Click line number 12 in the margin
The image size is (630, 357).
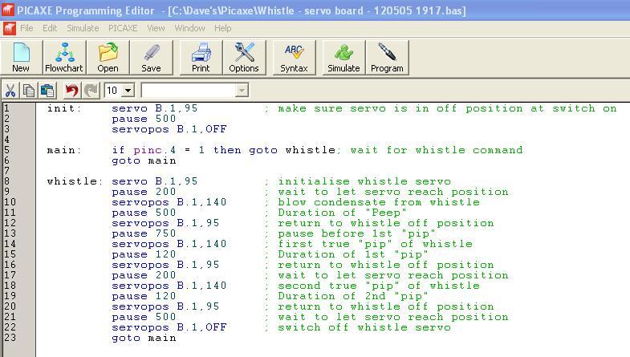(10, 223)
